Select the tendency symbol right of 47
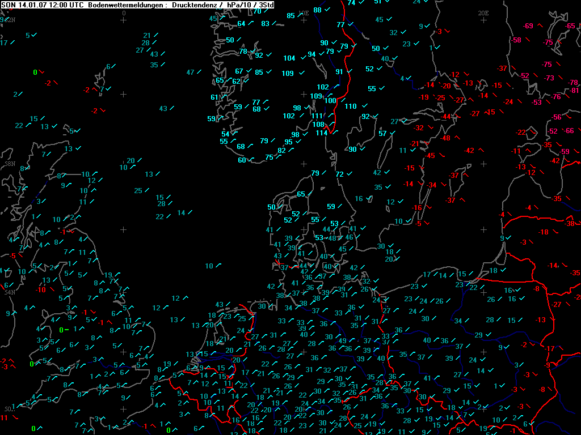This screenshot has height=435, width=581. [x=201, y=71]
